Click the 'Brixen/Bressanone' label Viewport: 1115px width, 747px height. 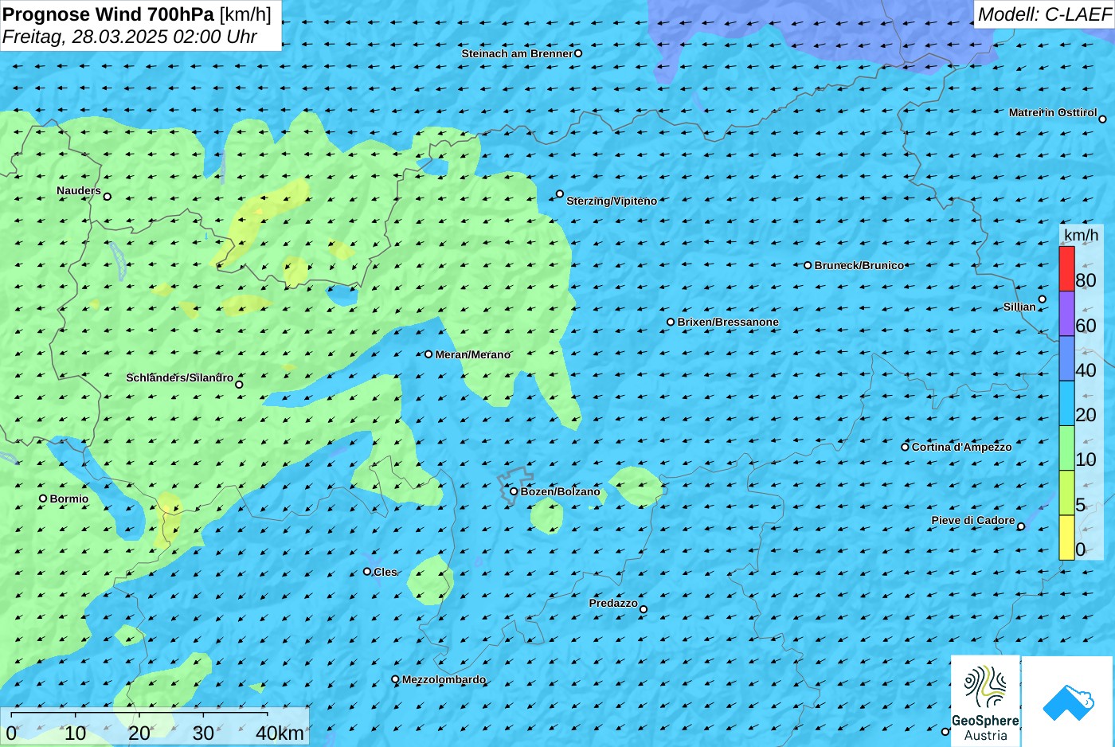point(728,322)
